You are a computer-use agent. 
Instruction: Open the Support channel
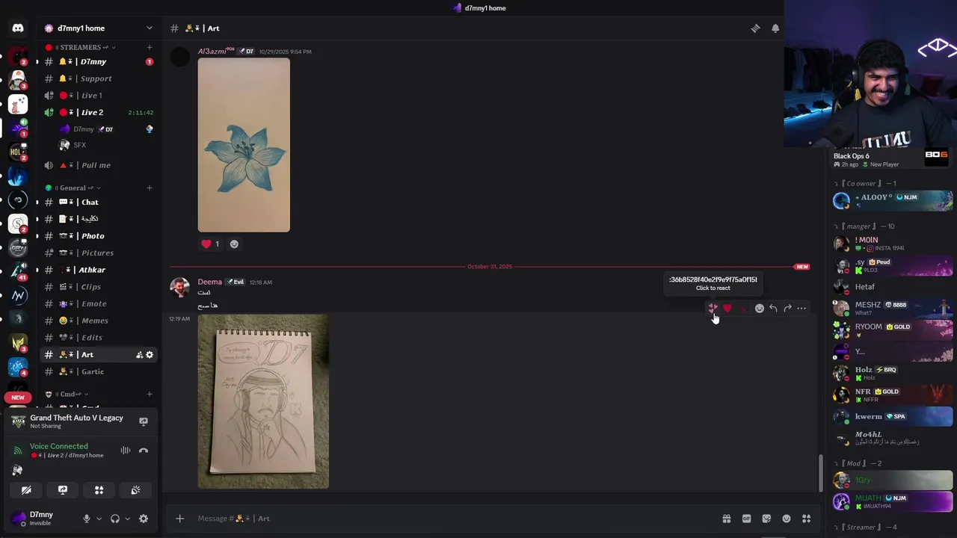point(99,78)
